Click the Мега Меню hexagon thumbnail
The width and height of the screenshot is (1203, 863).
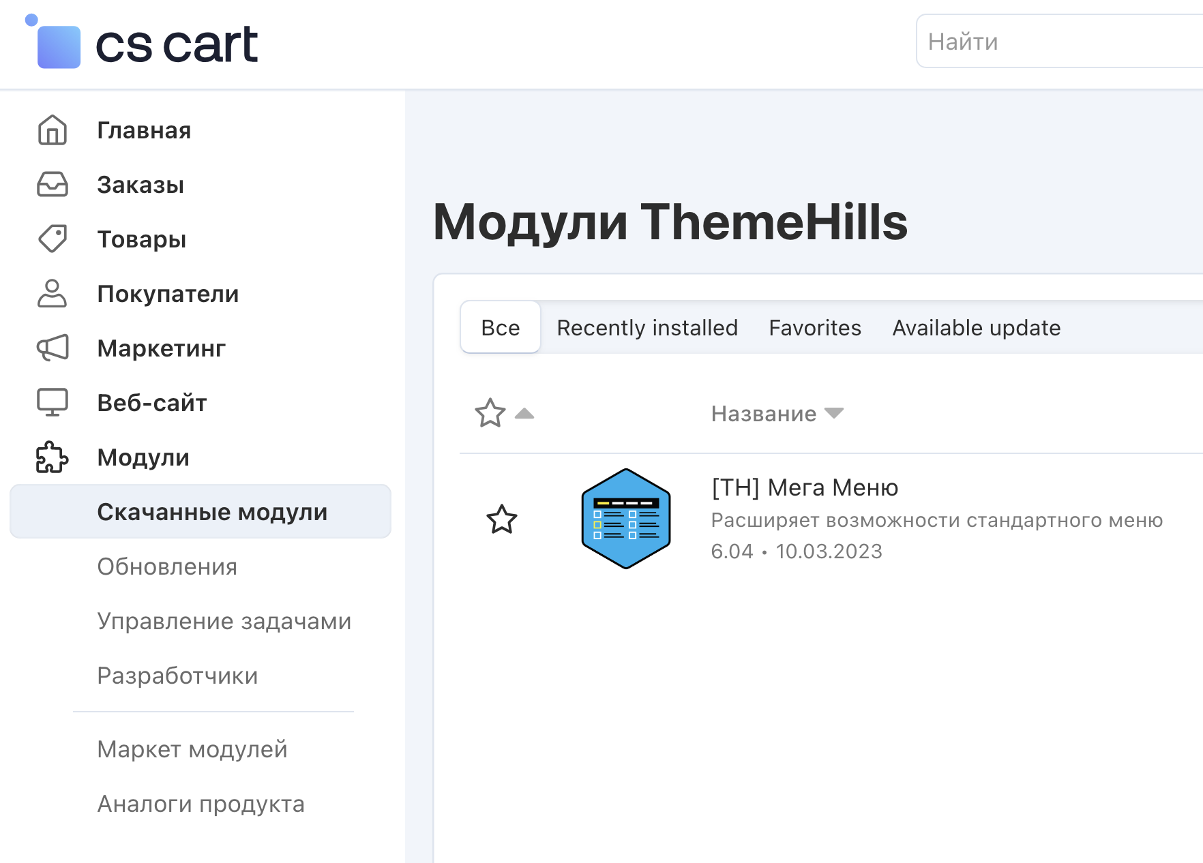pos(625,519)
